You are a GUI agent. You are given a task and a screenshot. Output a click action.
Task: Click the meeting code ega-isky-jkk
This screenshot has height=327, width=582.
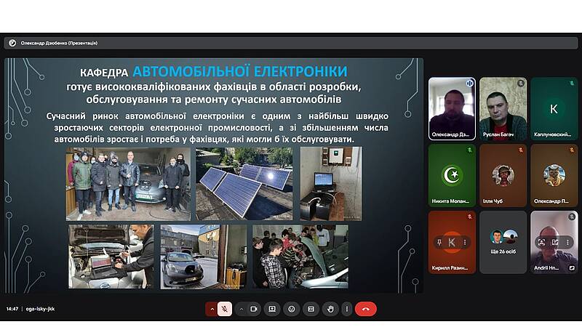41,309
